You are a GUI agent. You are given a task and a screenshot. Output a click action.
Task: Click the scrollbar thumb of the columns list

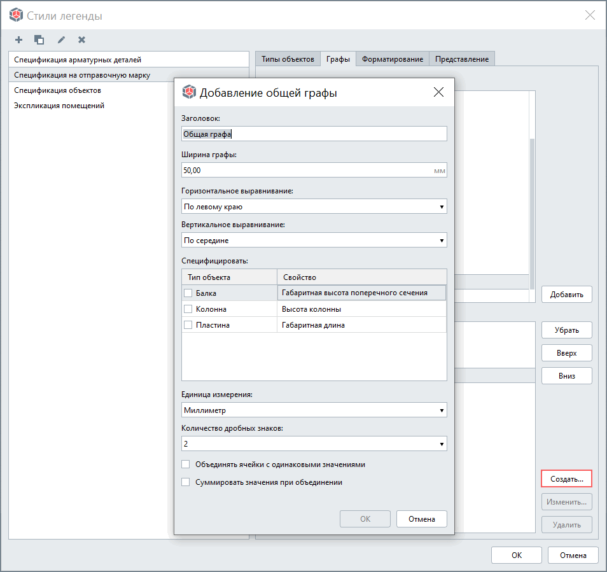[x=533, y=213]
